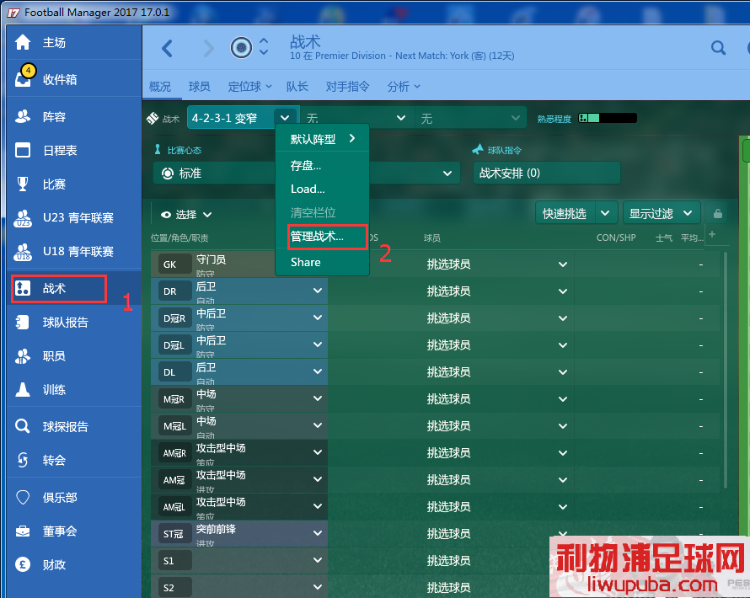
Task: Open the 收件箱 inbox icon
Action: [23, 78]
